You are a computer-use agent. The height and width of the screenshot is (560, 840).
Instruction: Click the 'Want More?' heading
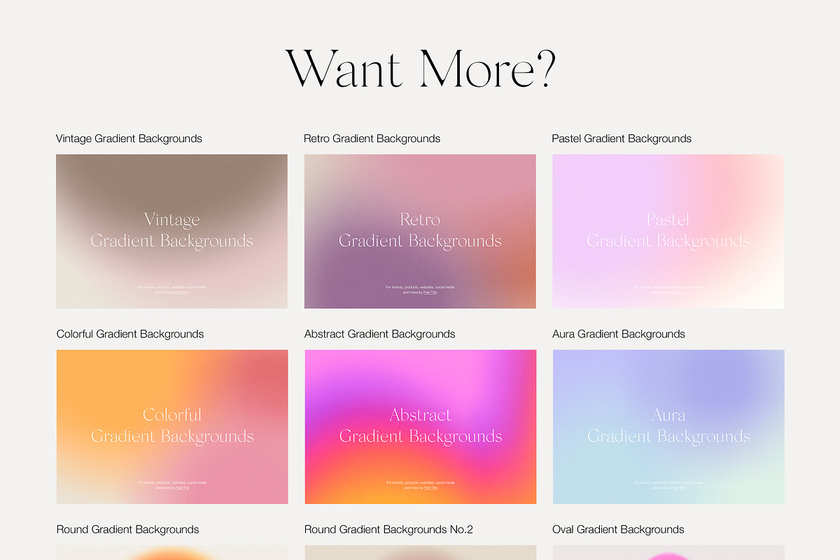point(420,69)
